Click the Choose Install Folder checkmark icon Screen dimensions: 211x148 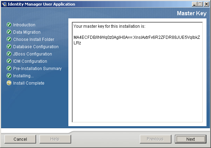point(9,39)
